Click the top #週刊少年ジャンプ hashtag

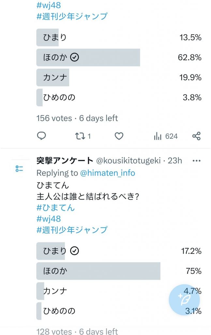(72, 16)
